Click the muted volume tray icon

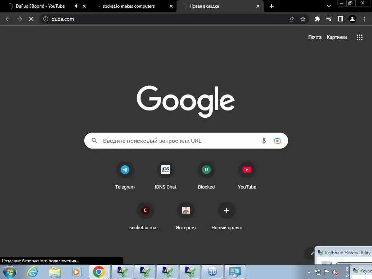[x=335, y=272]
